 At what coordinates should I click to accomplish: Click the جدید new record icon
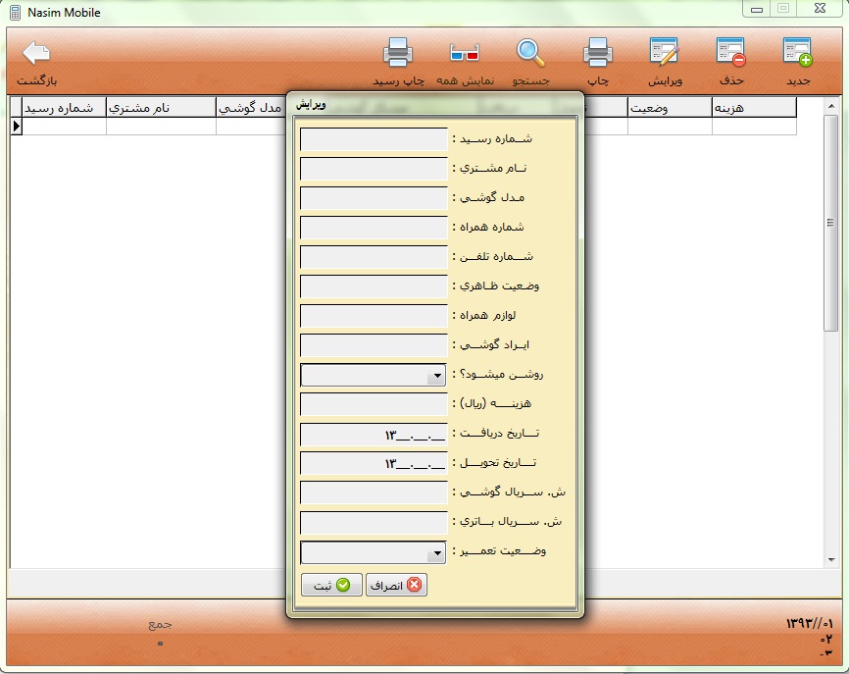(x=797, y=53)
